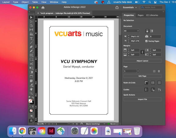Select the Gap tool

tap(31, 30)
